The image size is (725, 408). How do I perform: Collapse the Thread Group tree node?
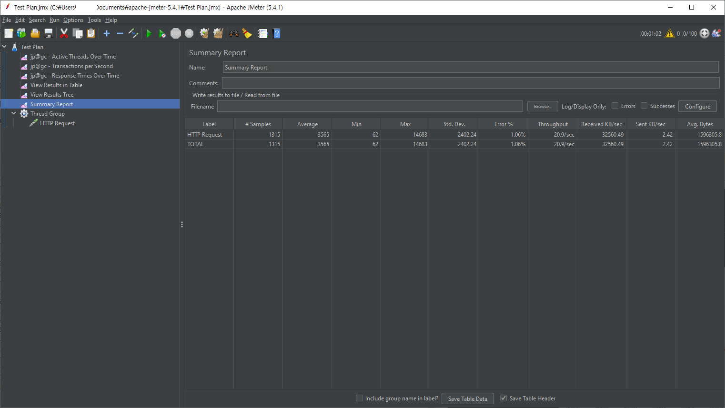(x=14, y=113)
